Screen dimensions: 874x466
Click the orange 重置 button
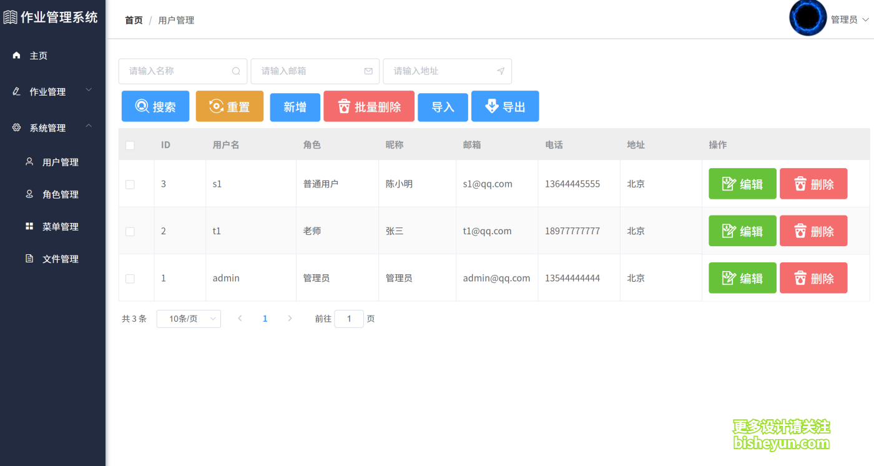(x=230, y=106)
